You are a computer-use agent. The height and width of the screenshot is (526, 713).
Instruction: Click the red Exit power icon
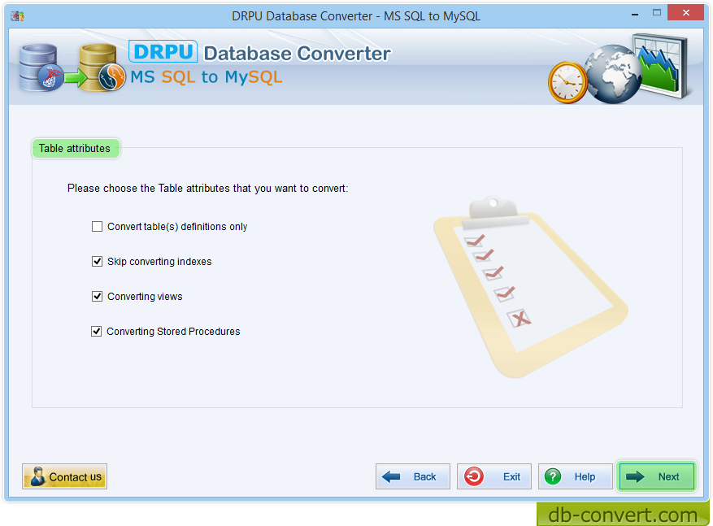474,476
